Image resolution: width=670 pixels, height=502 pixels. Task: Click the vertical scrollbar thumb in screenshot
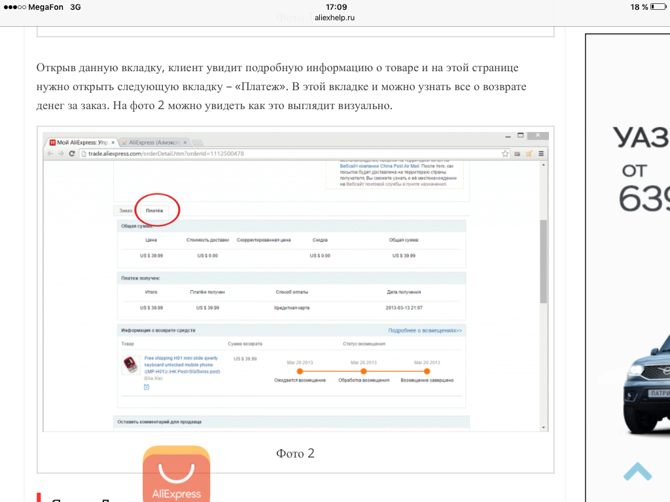[x=543, y=261]
